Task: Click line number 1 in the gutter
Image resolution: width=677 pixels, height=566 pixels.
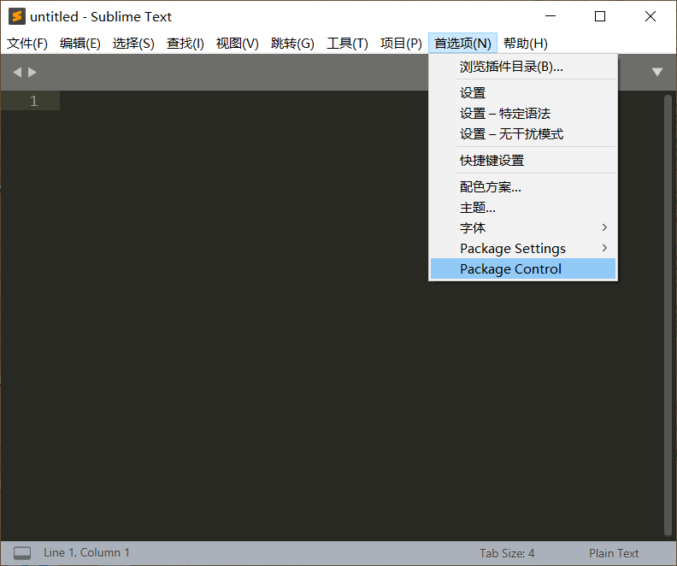Action: coord(33,101)
